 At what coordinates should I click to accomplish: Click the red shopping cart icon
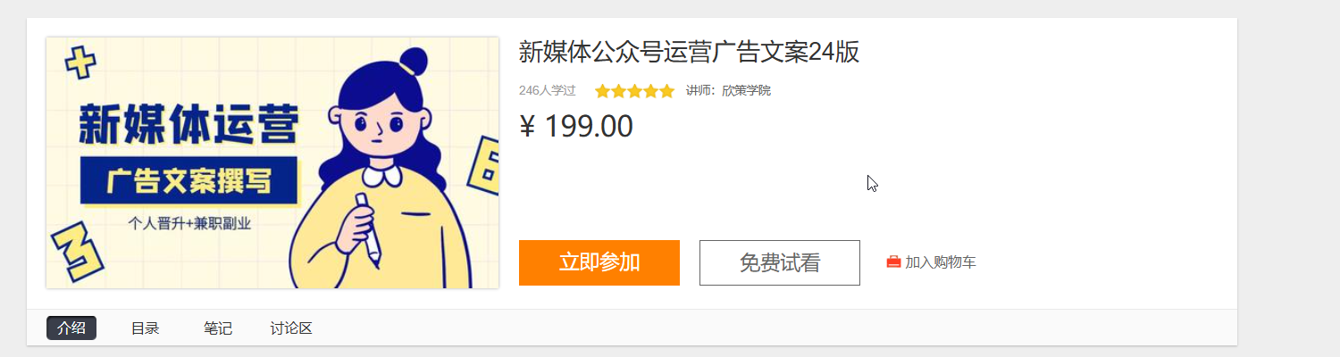893,262
